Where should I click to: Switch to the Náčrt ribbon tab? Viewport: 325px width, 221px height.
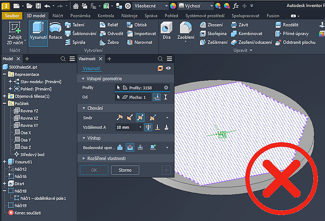pyautogui.click(x=58, y=16)
